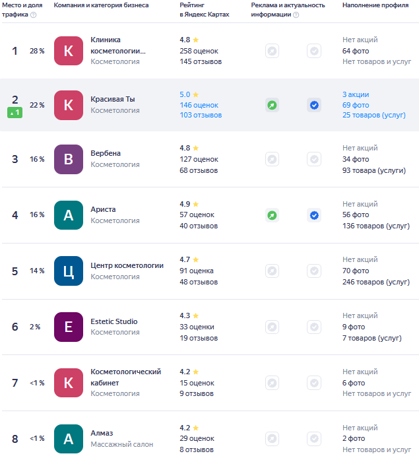This screenshot has height=462, width=419.
Task: Click the help icon next to 'трафика' header
Action: (x=34, y=15)
